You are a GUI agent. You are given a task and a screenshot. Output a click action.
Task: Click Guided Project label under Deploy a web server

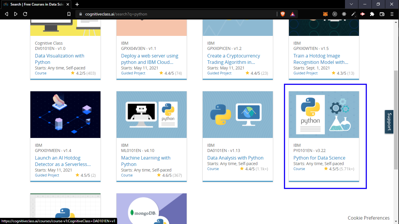click(133, 73)
